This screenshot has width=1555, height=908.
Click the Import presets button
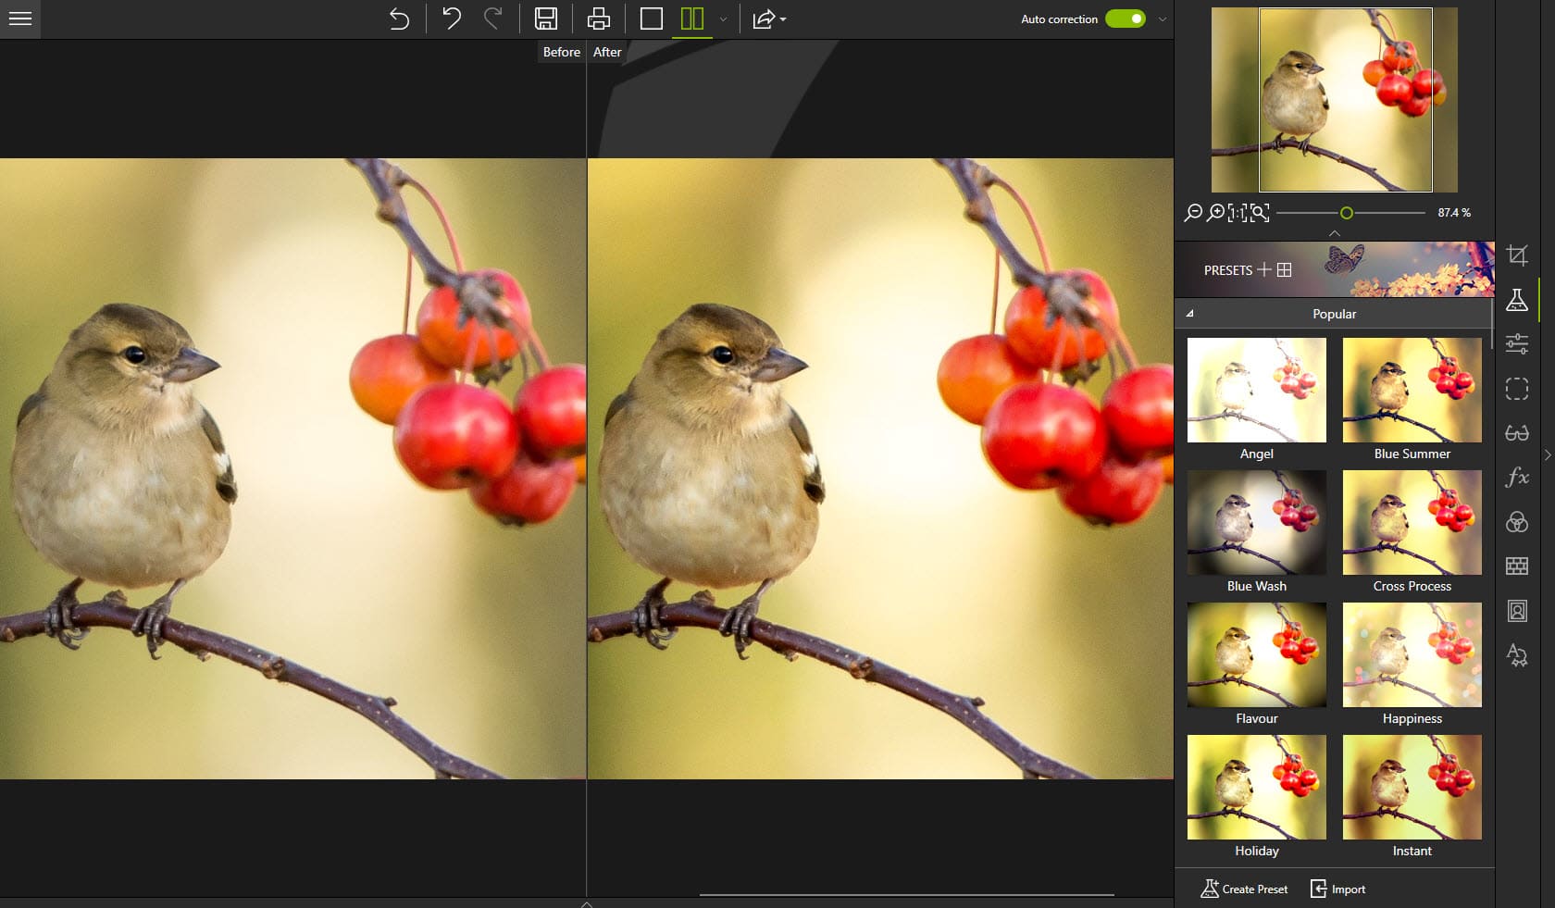point(1338,889)
